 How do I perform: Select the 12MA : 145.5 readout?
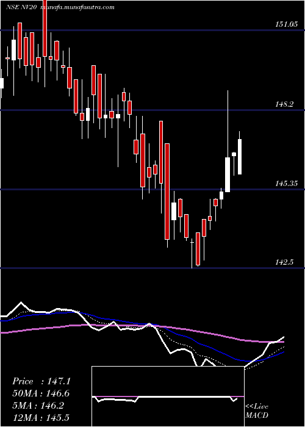41,418
